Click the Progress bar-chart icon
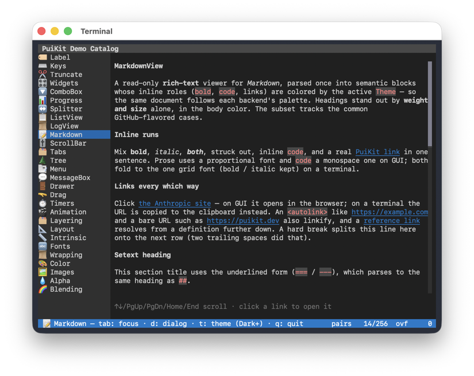Screen dimensions: 474x376 click(x=43, y=100)
